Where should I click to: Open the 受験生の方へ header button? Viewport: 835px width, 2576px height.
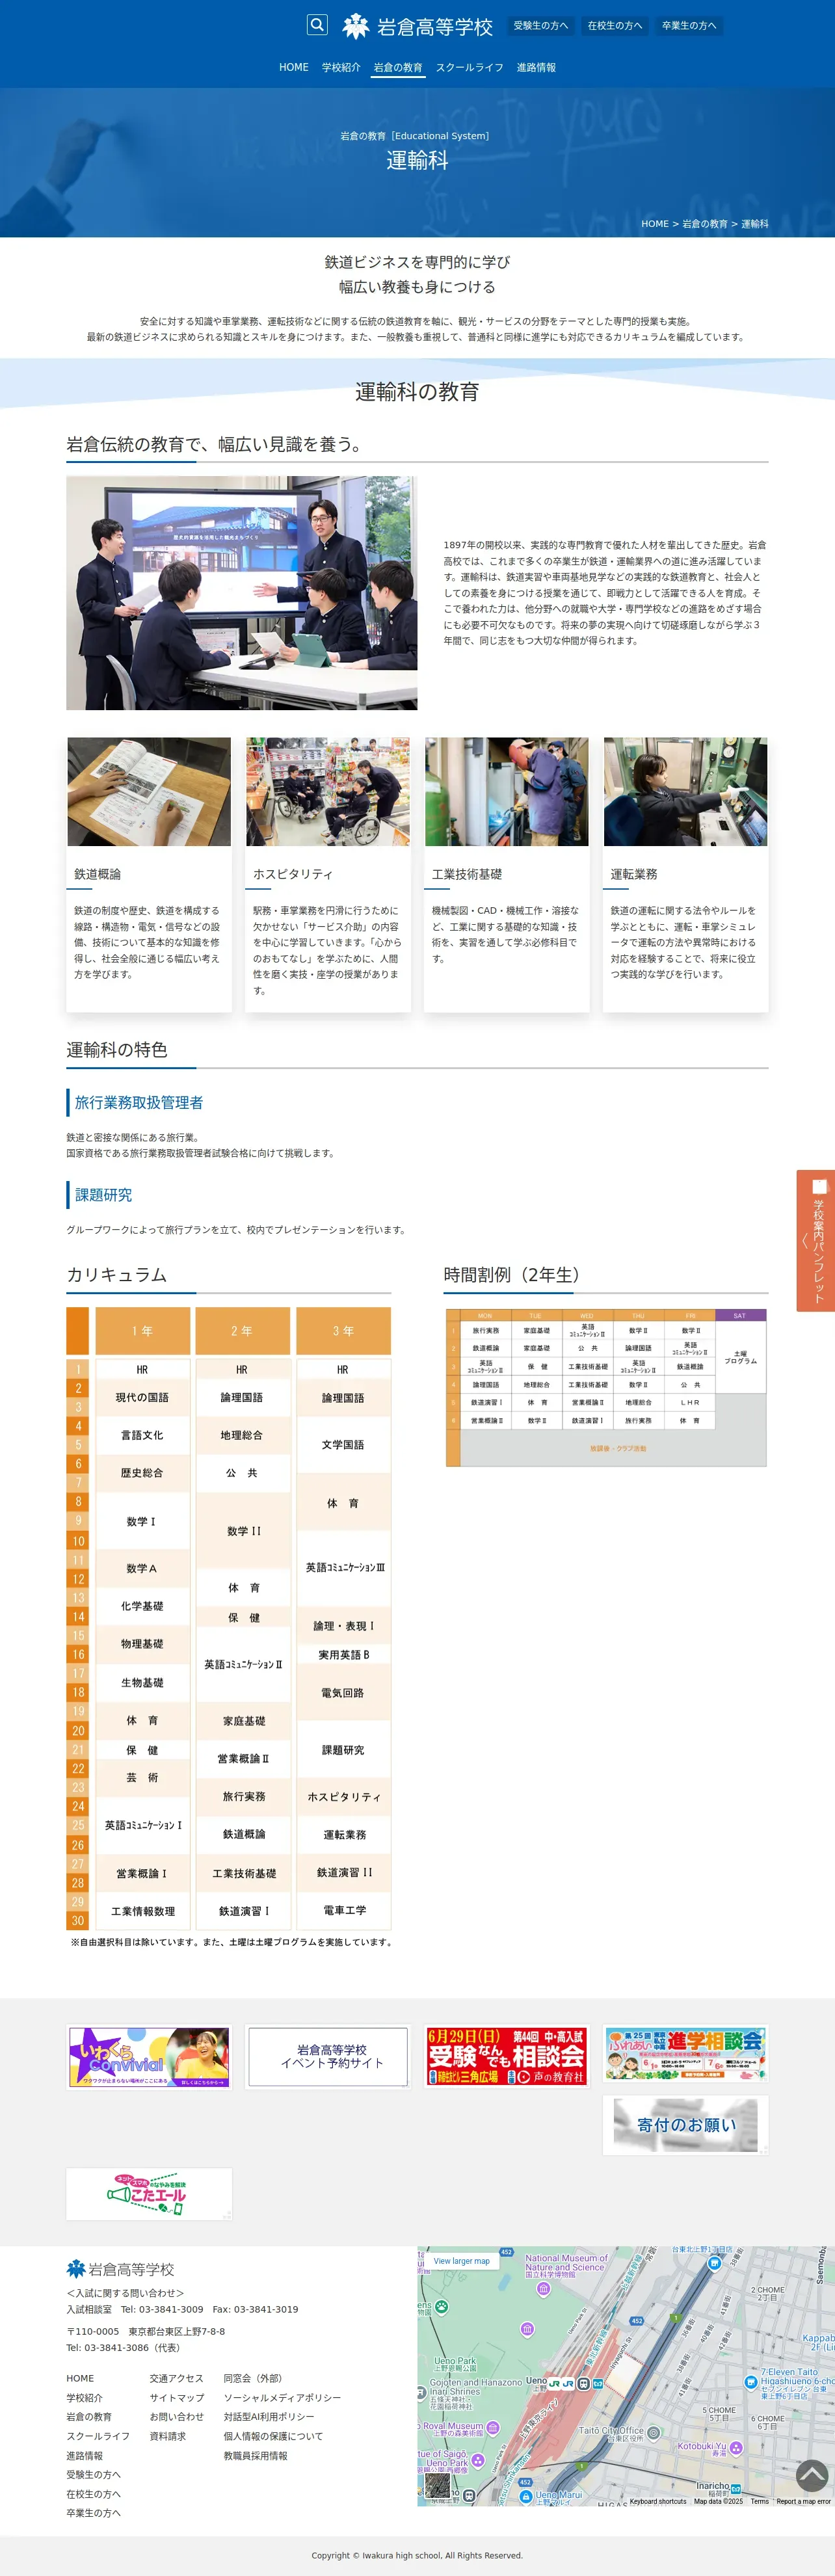(541, 26)
